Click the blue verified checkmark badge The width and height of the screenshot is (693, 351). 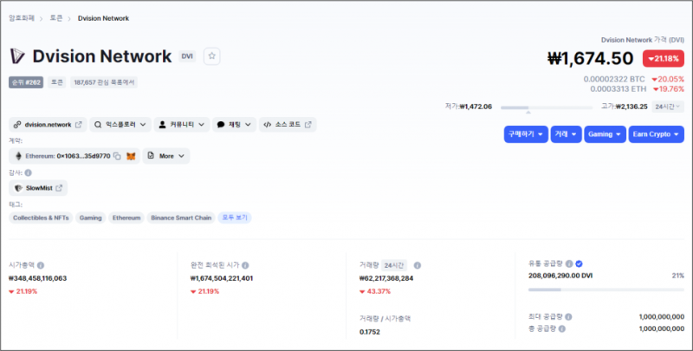pyautogui.click(x=580, y=263)
